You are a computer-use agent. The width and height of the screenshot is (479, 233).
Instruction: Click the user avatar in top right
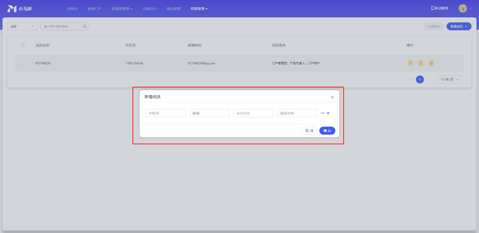point(462,8)
